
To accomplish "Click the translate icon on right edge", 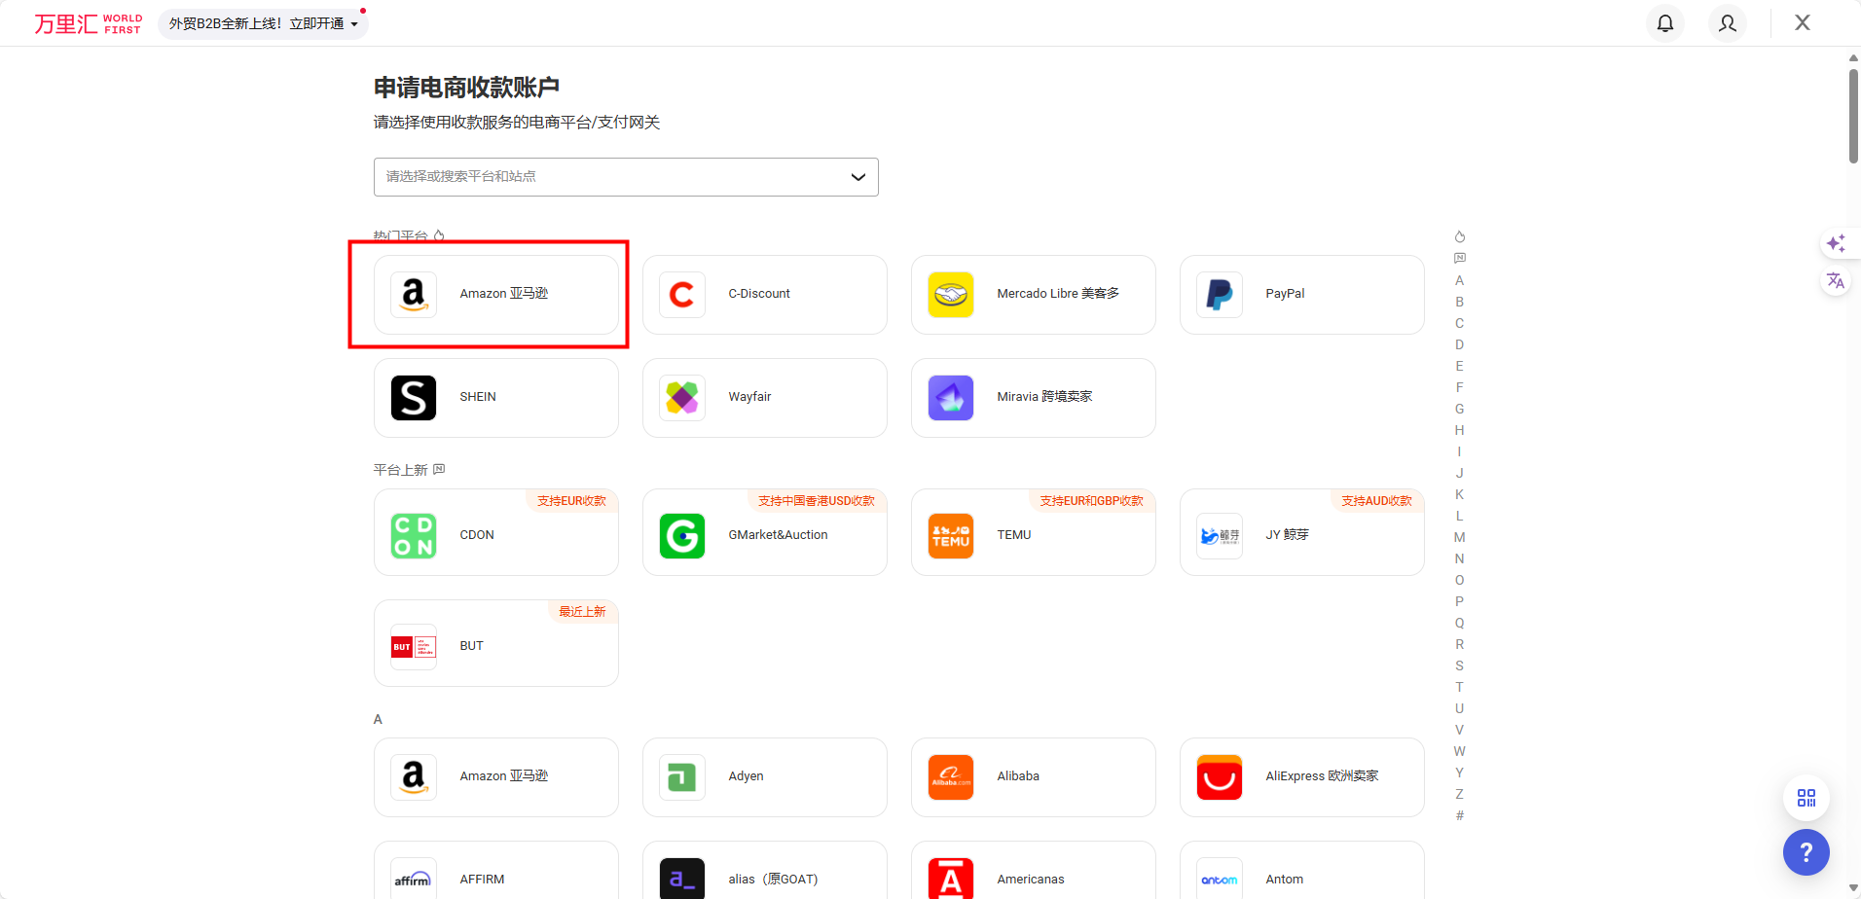I will 1836,281.
